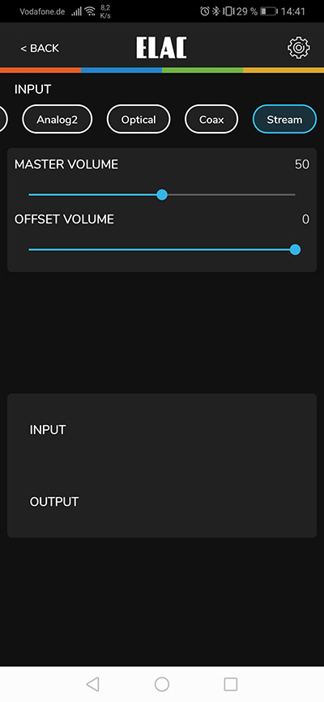Select the Optical input
This screenshot has height=702, width=324.
139,119
